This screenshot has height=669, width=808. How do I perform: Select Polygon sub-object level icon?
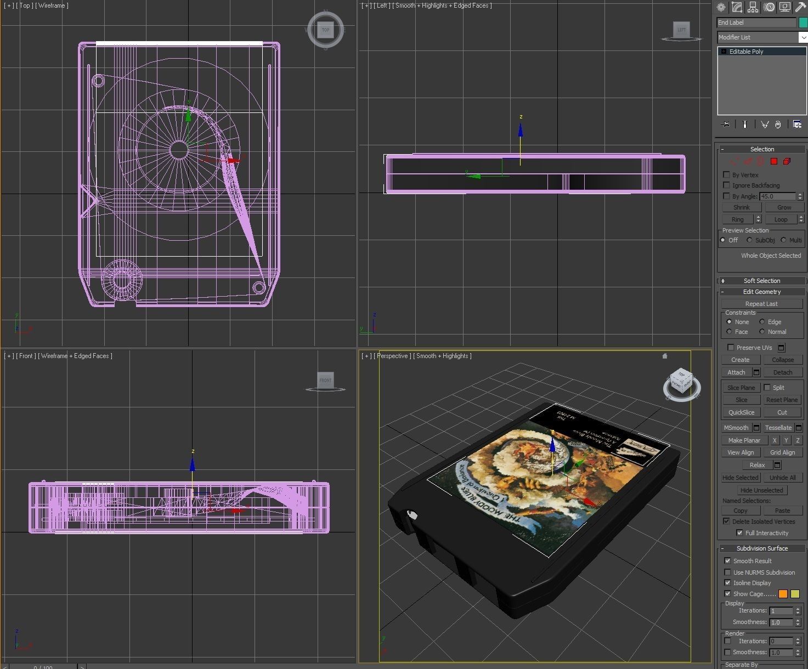point(773,161)
